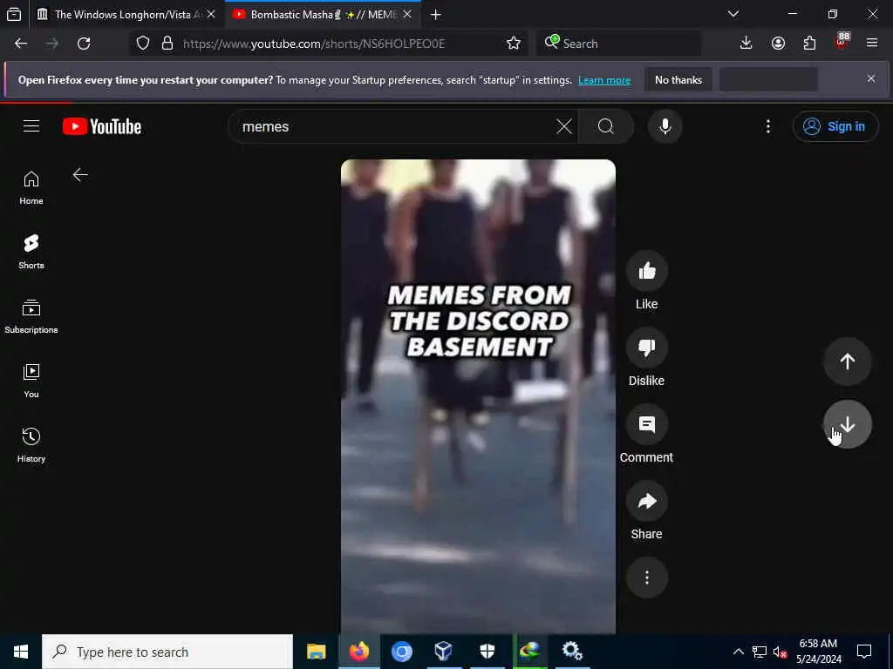Open the Firefox downloads panel

pyautogui.click(x=746, y=44)
